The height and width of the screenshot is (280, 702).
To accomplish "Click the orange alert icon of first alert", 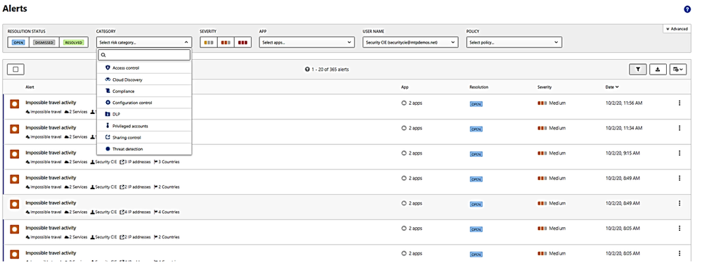I will [x=14, y=104].
